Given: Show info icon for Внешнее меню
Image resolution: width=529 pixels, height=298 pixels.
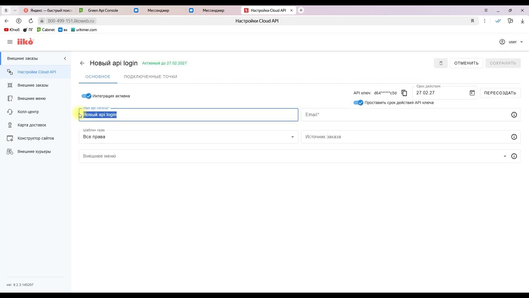Looking at the screenshot, I should pyautogui.click(x=514, y=156).
